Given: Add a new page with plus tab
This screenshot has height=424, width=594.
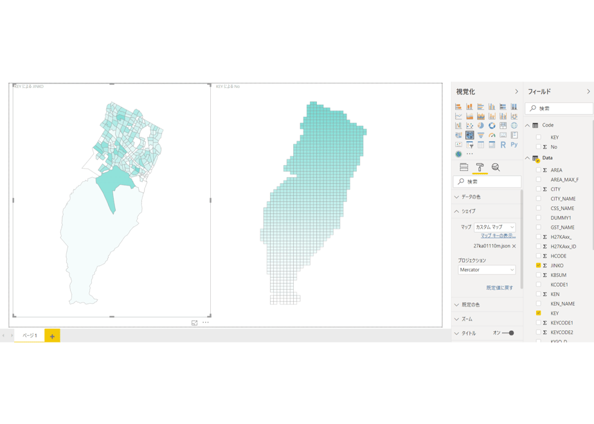Looking at the screenshot, I should click(x=52, y=336).
